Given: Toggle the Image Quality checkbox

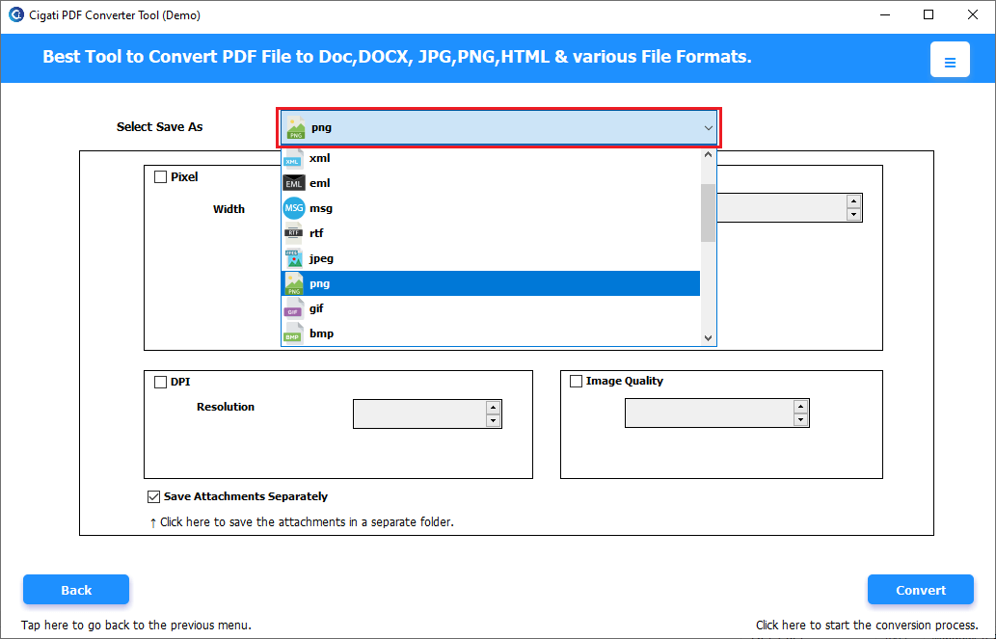Looking at the screenshot, I should pyautogui.click(x=577, y=381).
